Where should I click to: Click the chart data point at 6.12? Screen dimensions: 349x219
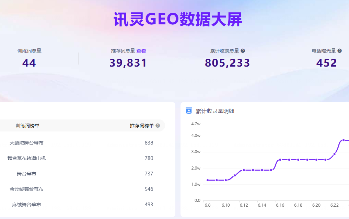point(244,170)
